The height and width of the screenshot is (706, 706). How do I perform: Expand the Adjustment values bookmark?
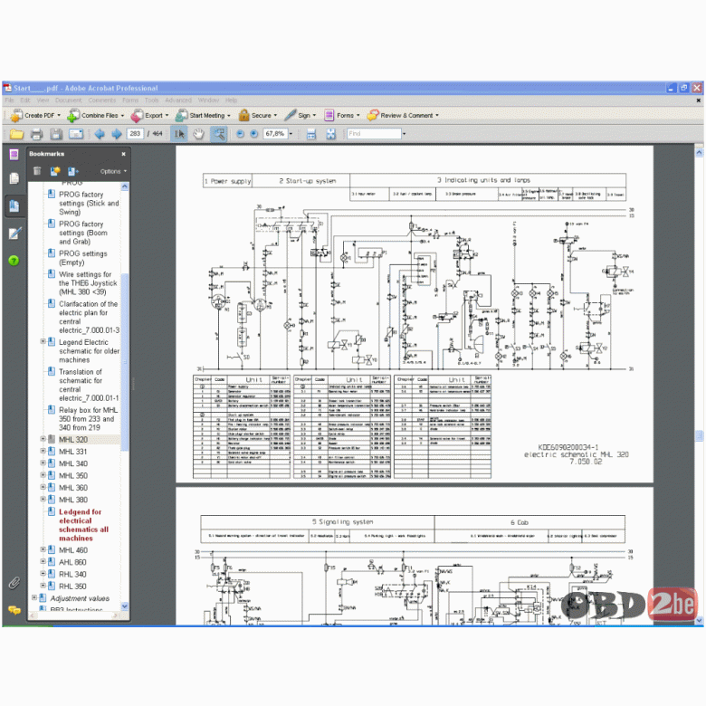pos(34,598)
